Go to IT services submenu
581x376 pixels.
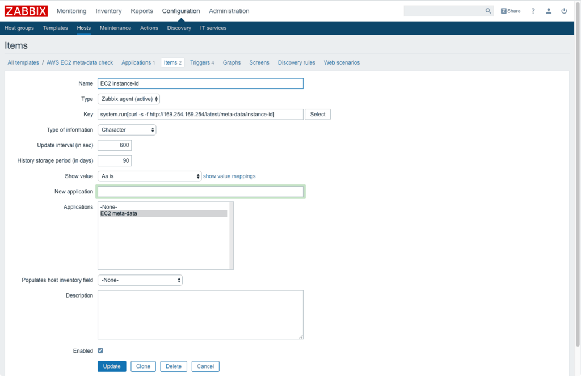(213, 28)
